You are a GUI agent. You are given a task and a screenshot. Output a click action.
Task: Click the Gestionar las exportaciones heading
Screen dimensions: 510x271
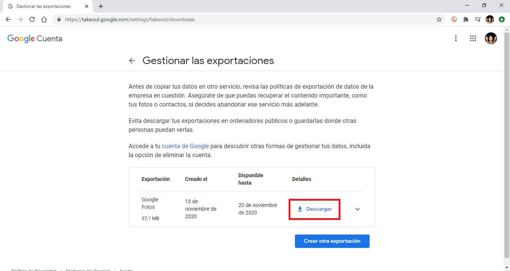pyautogui.click(x=208, y=61)
